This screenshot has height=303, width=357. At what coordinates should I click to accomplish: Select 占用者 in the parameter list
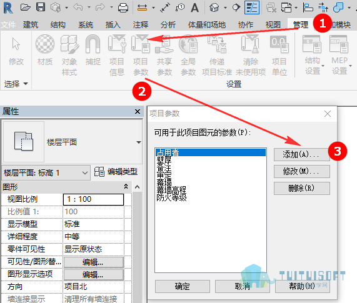click(210, 152)
